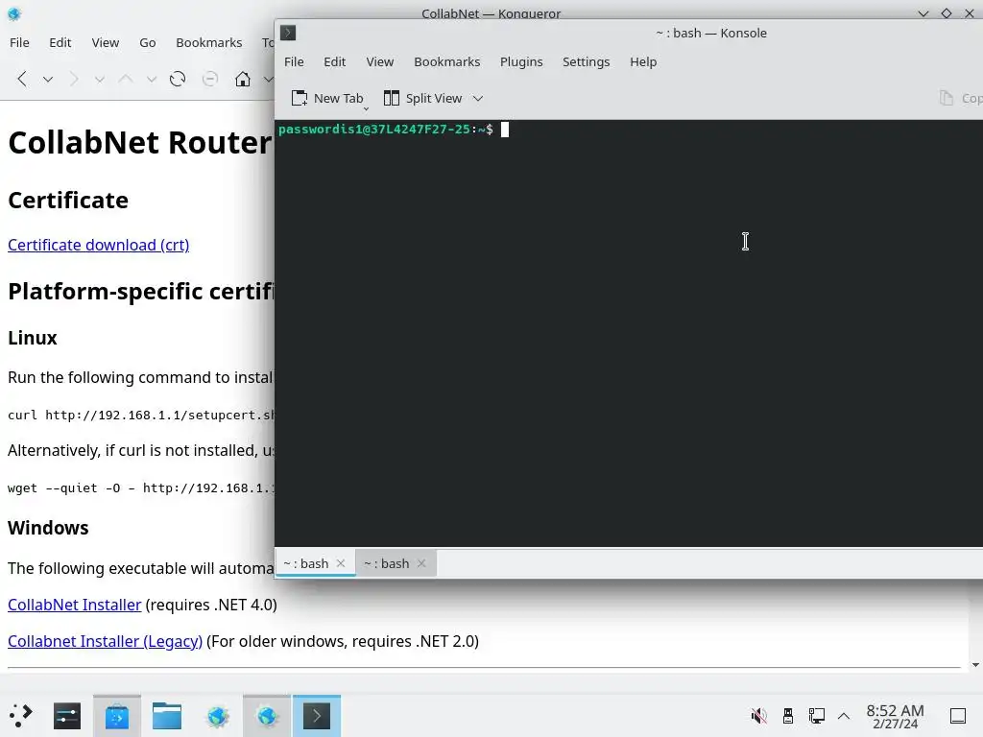Open Konqueror Go menu
983x737 pixels.
[x=147, y=42]
